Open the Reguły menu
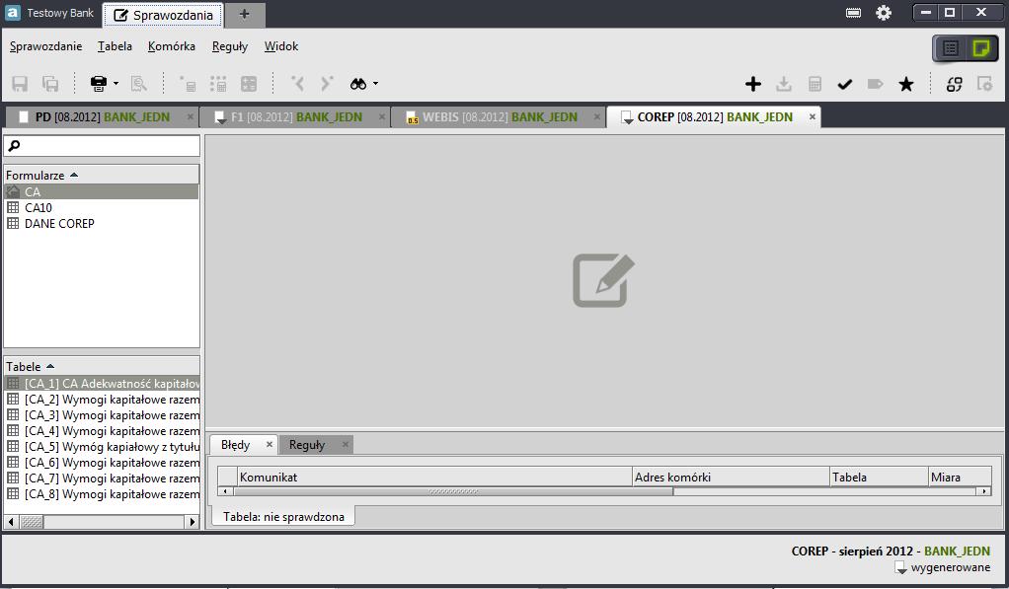 (230, 46)
